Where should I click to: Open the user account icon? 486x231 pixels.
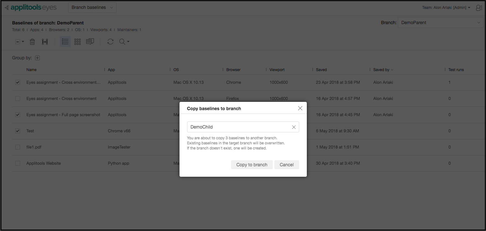479,8
